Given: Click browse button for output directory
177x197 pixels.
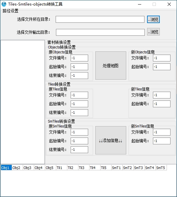Looking at the screenshot, I should 153,32.
